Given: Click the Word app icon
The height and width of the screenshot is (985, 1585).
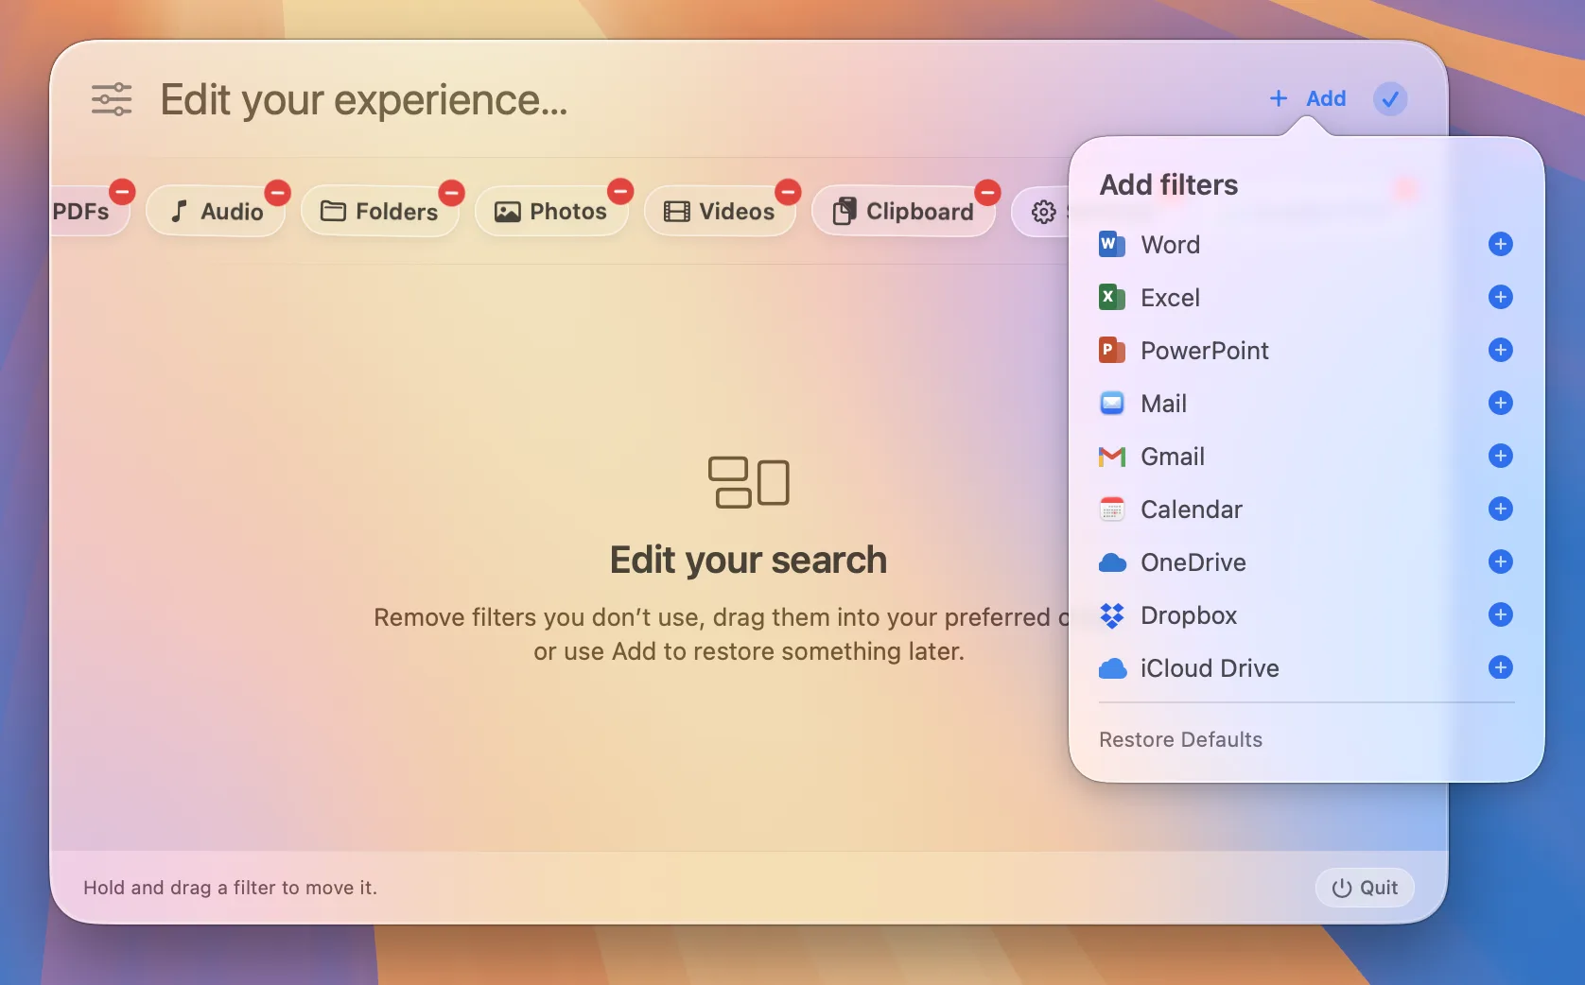Looking at the screenshot, I should (1112, 244).
